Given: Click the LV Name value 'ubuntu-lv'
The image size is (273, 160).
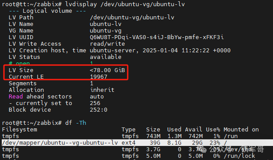Looking at the screenshot, I should [x=106, y=24].
